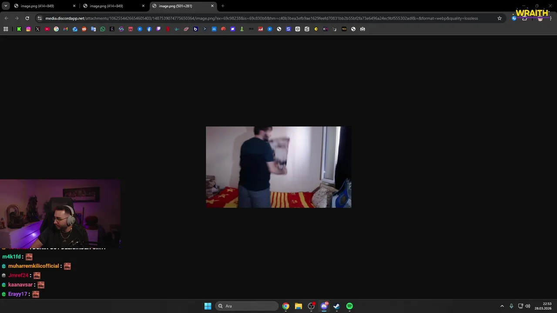Open Steam from the taskbar
This screenshot has width=557, height=313.
click(x=336, y=306)
